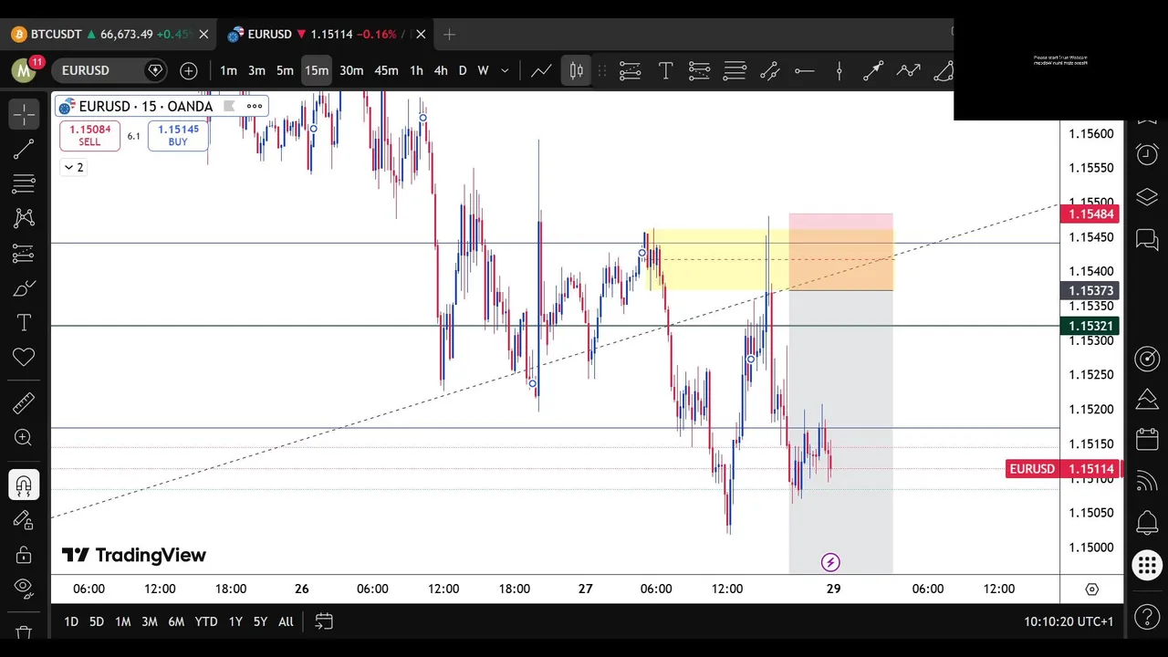Toggle magnet mode for drawings
1168x657 pixels.
point(24,485)
